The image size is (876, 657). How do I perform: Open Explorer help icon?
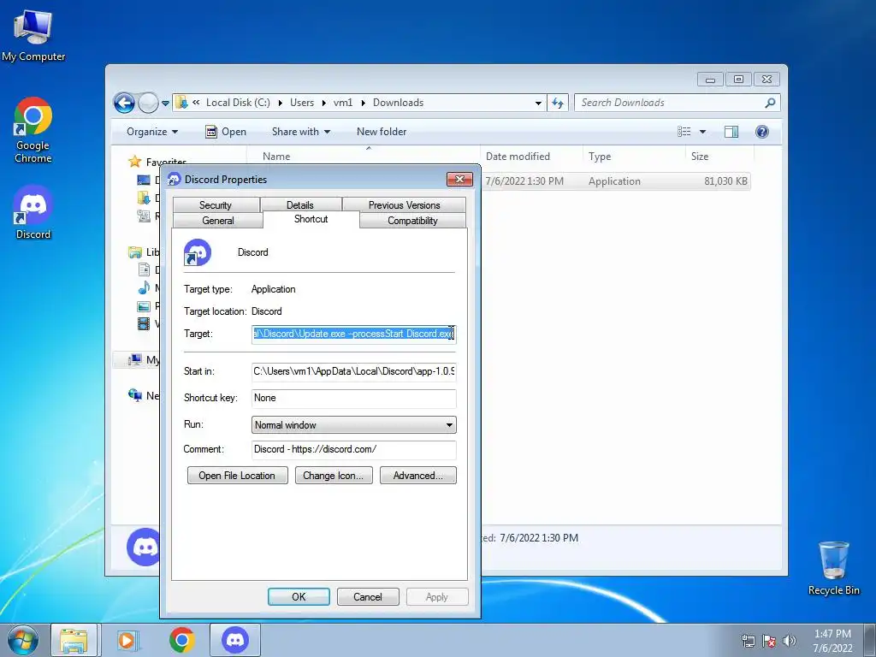762,132
